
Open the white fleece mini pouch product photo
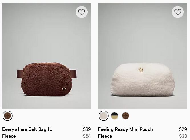pyautogui.click(x=143, y=56)
